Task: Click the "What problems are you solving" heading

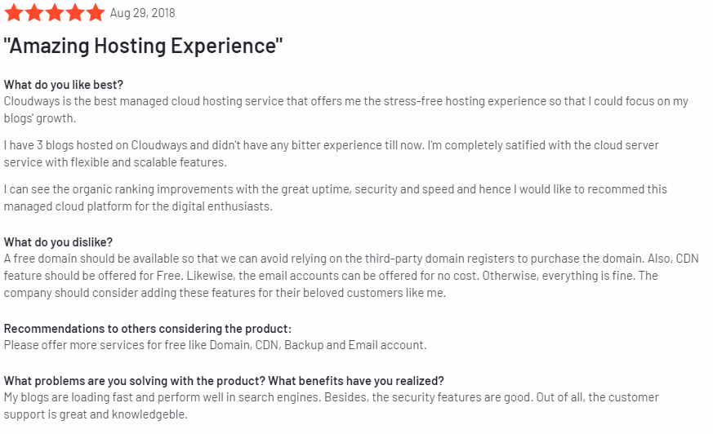Action: [x=224, y=381]
